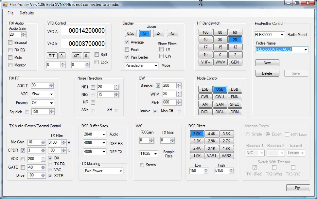This screenshot has height=199, width=317.
Task: Toggle the Monitor checkbox
Action: (10, 65)
